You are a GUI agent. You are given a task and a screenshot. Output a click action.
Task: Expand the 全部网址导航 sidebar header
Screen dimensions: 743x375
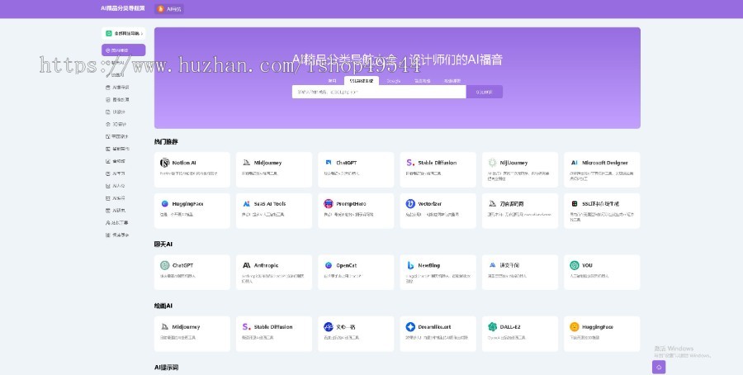coord(123,34)
